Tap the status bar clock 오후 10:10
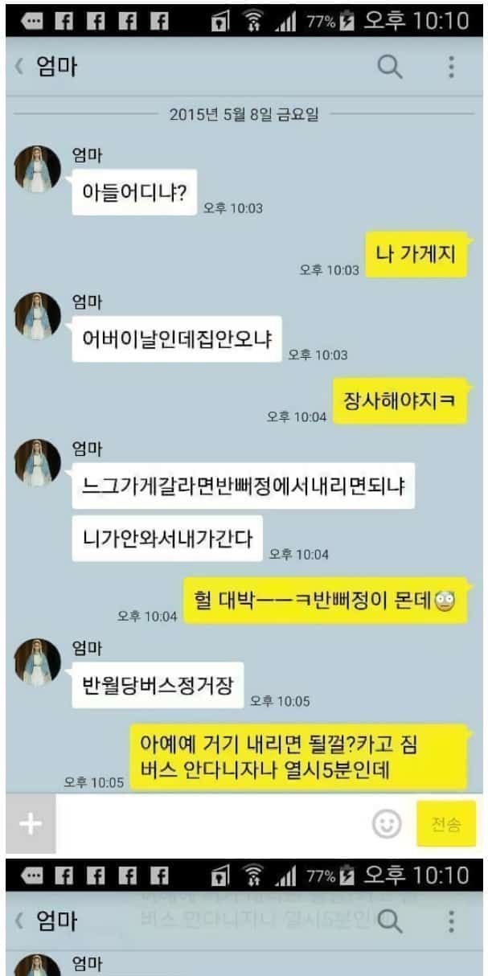The width and height of the screenshot is (488, 976). [416, 20]
